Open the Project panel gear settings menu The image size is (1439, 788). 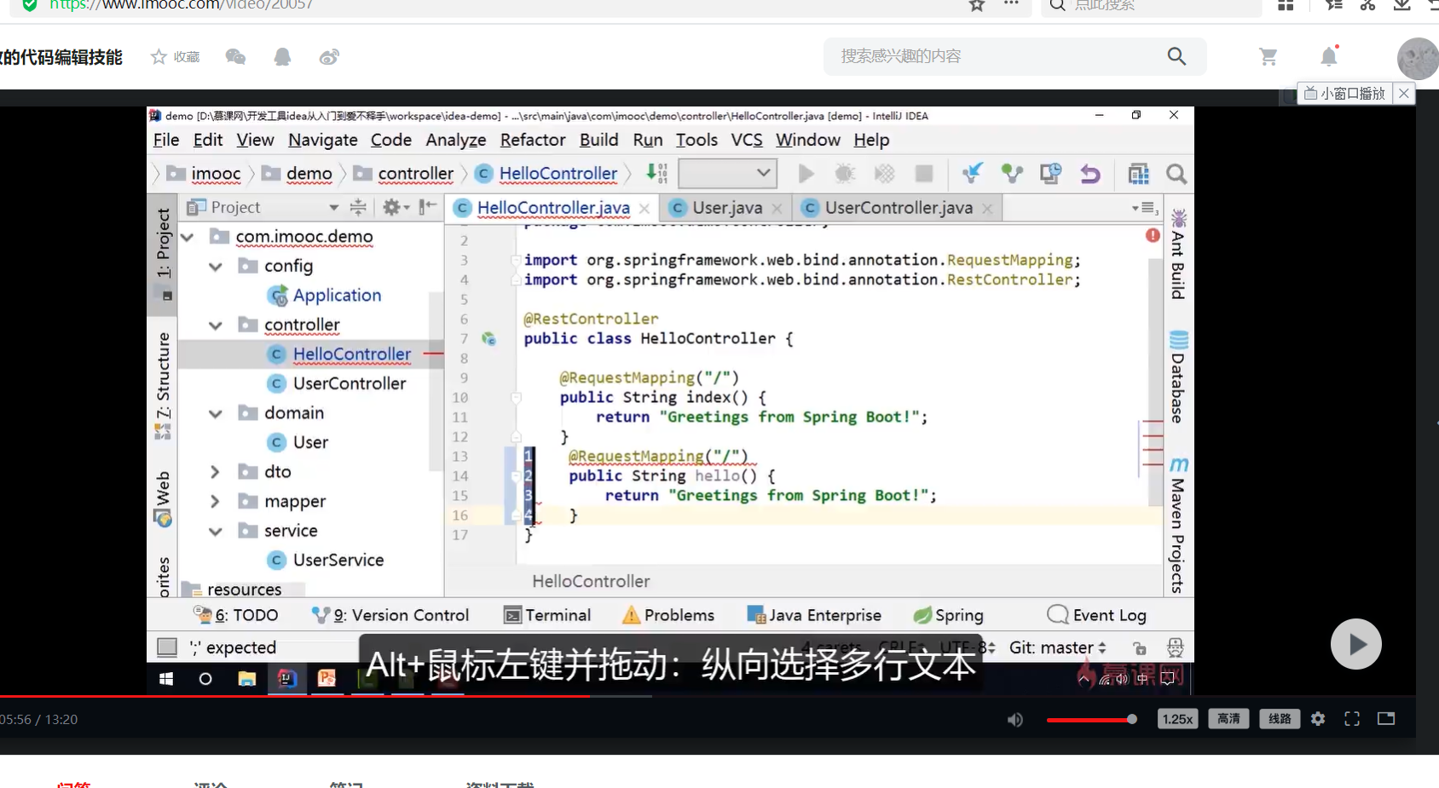click(x=396, y=207)
